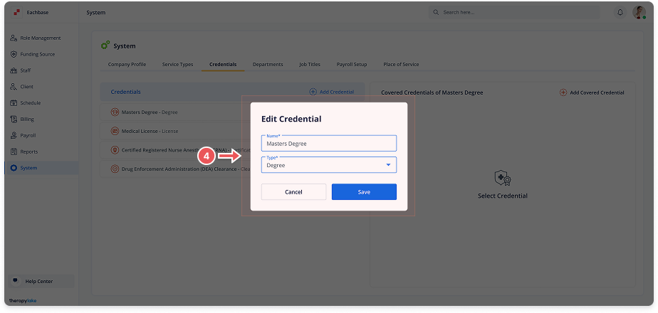The height and width of the screenshot is (313, 658).
Task: Open the Place of Service tab
Action: click(401, 65)
